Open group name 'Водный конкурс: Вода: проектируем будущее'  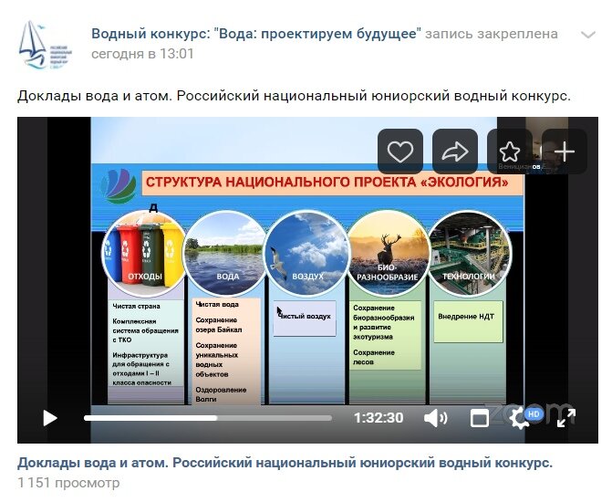click(x=256, y=34)
